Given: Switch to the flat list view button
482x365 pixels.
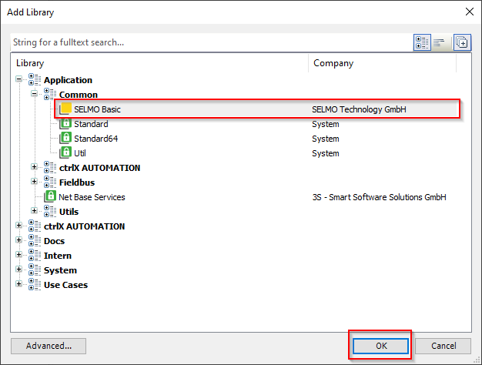Looking at the screenshot, I should click(440, 42).
